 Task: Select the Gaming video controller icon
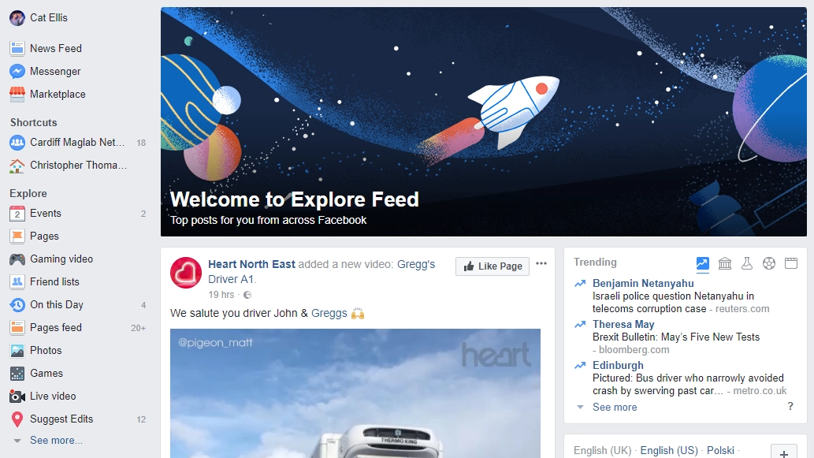point(17,259)
